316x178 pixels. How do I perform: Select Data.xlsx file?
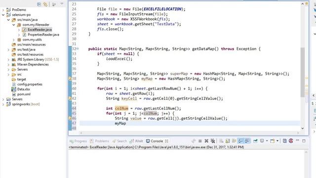24,89
